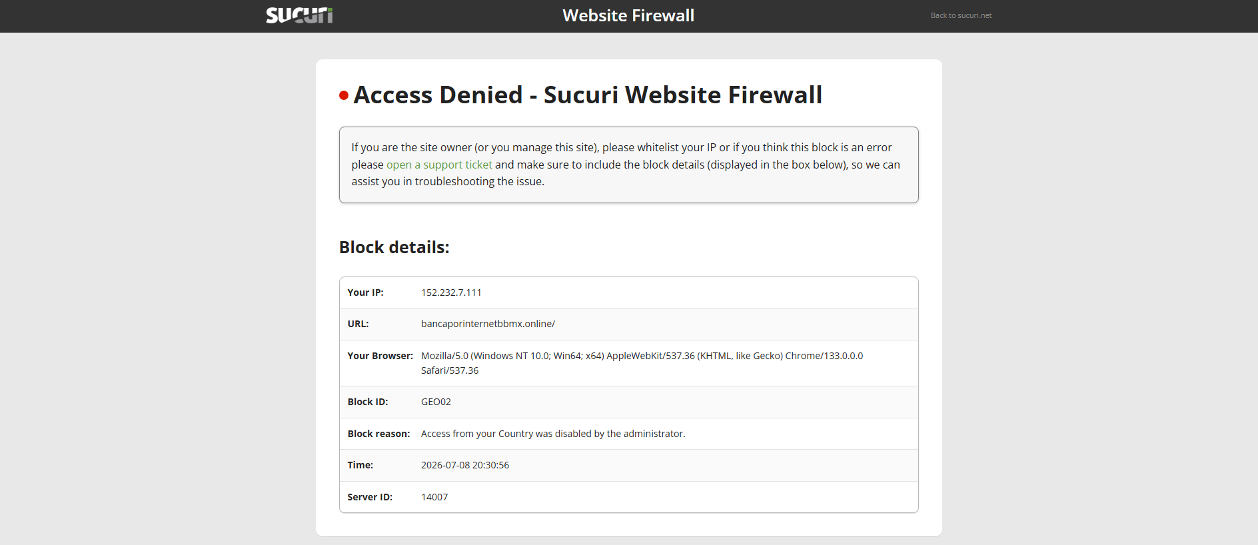Image resolution: width=1258 pixels, height=545 pixels.
Task: Click the Mozilla/5.0 browser user agent text
Action: [x=642, y=363]
